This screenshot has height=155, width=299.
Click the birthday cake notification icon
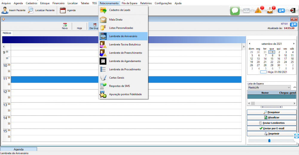tap(270, 10)
